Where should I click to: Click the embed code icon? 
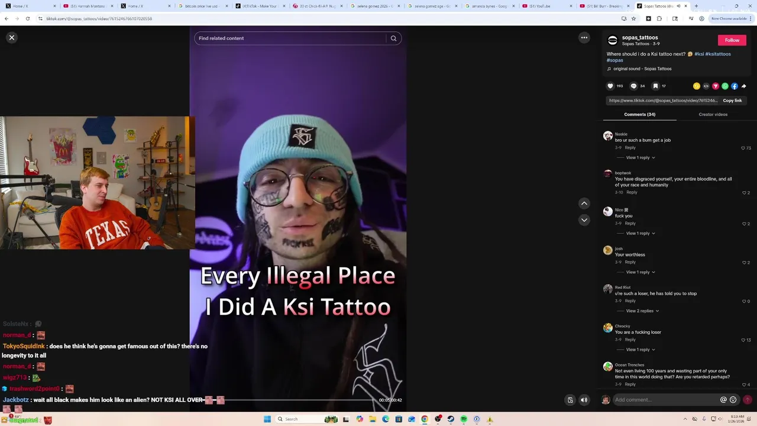pyautogui.click(x=706, y=86)
